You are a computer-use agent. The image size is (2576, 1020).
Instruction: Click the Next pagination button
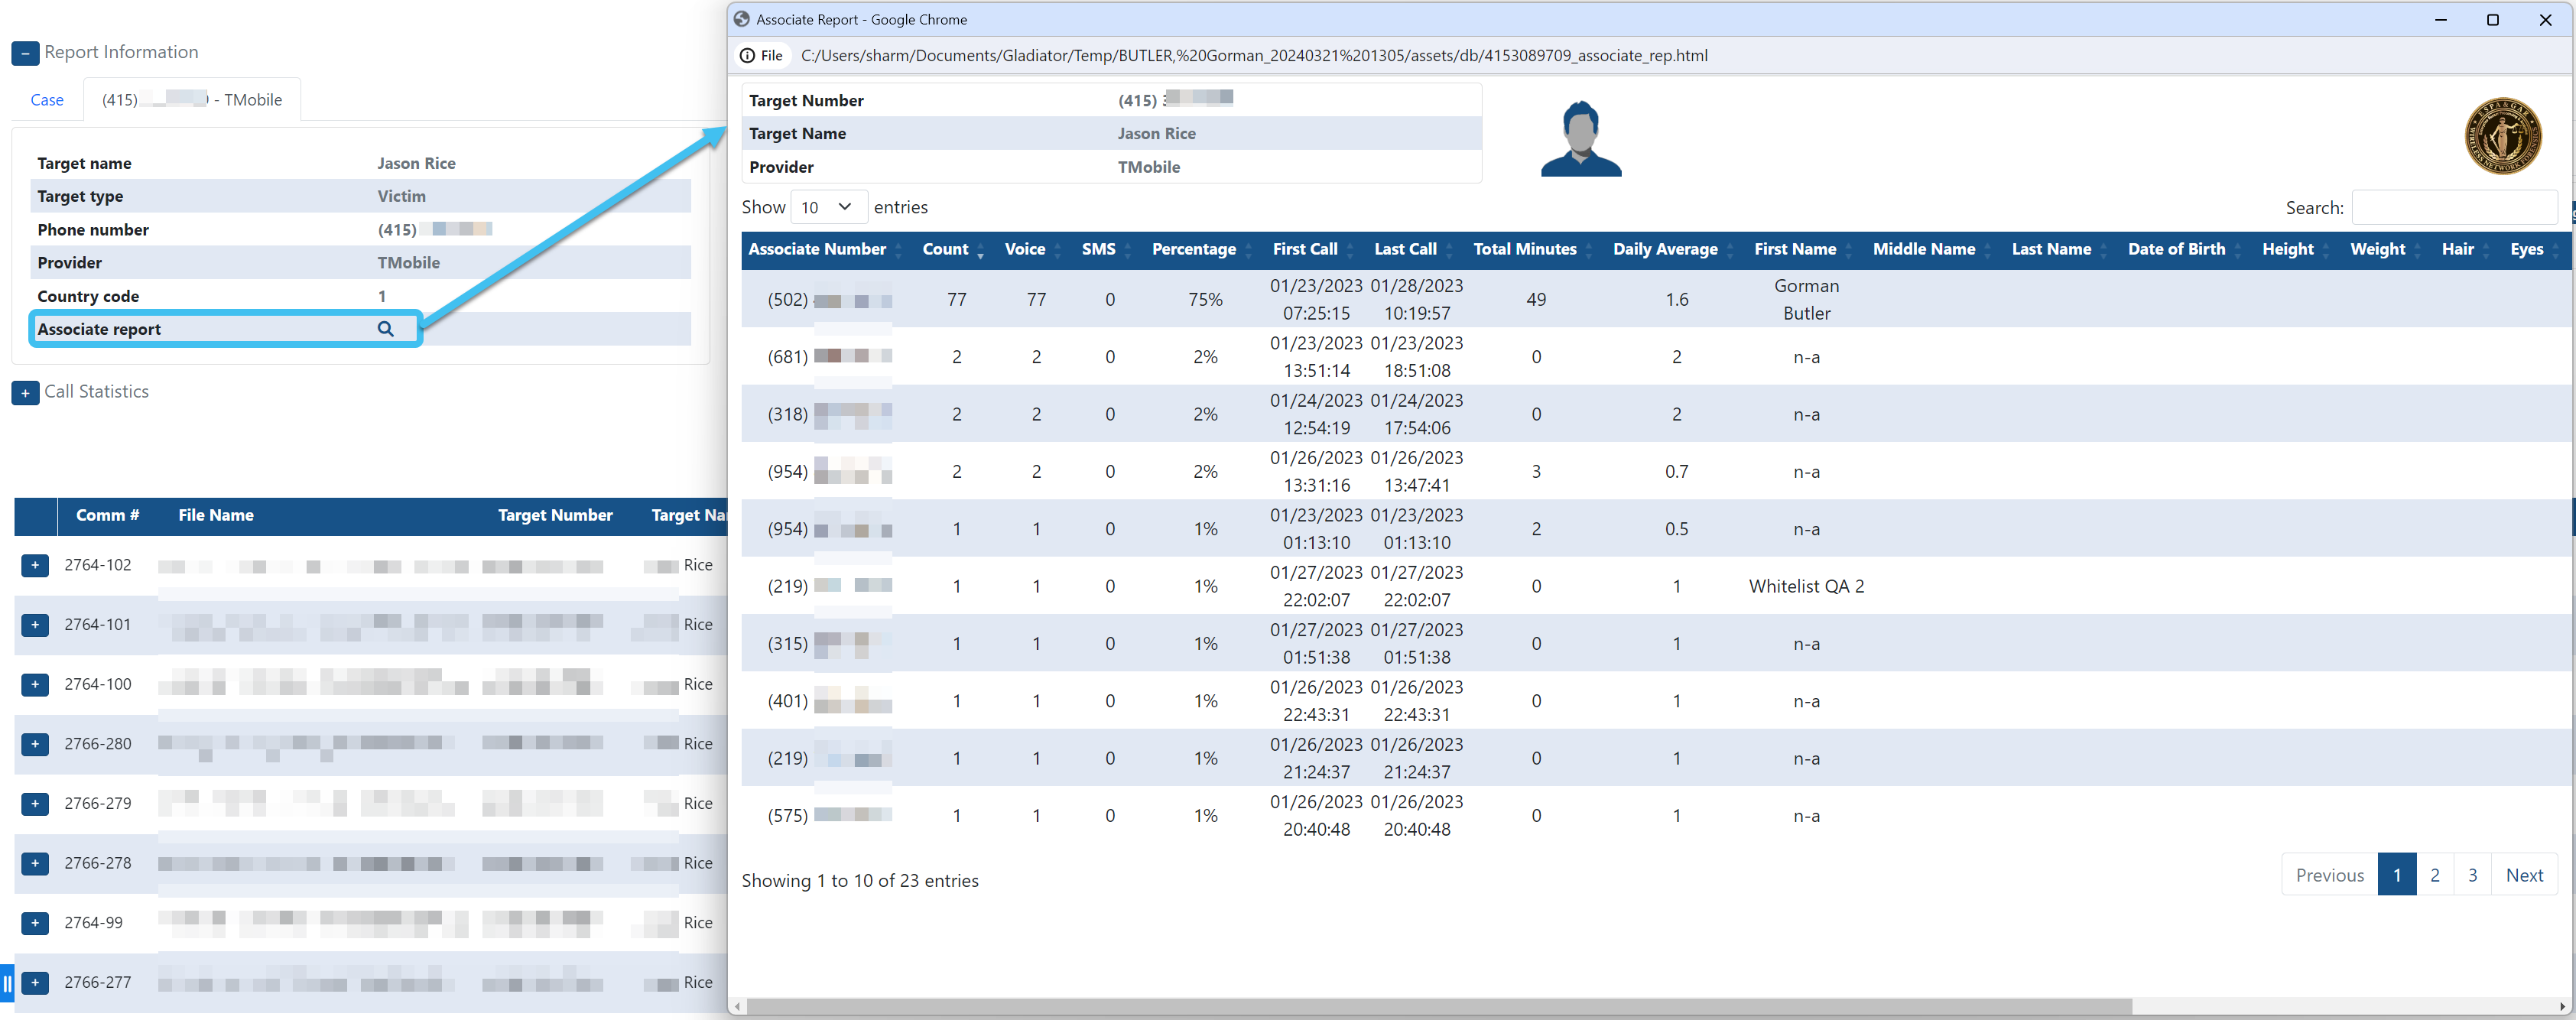click(2523, 875)
